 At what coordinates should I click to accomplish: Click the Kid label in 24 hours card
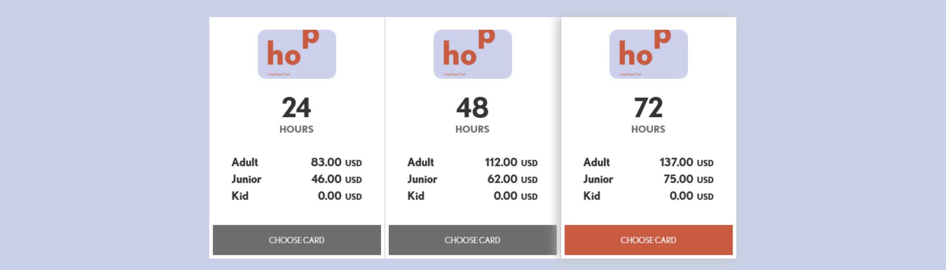click(x=240, y=196)
